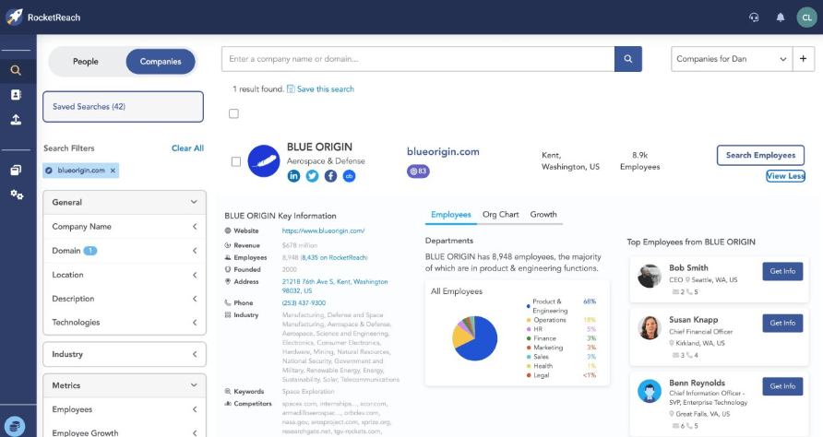Click Get Info for Susan Knapp

point(782,324)
